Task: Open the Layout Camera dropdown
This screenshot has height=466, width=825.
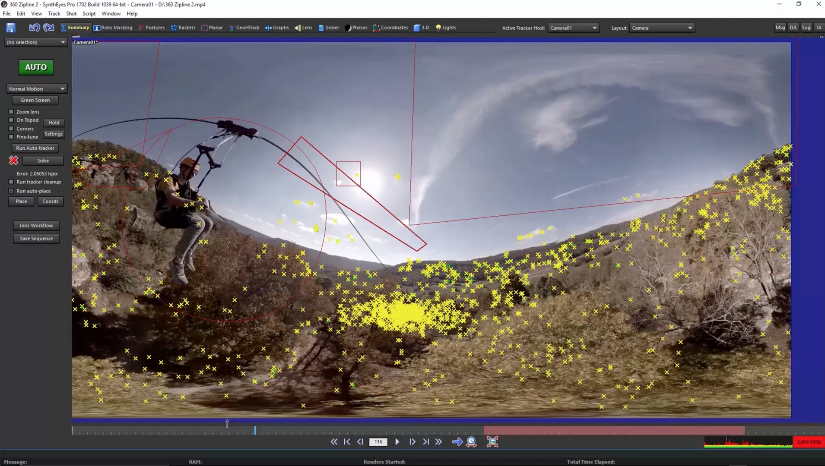Action: (661, 28)
